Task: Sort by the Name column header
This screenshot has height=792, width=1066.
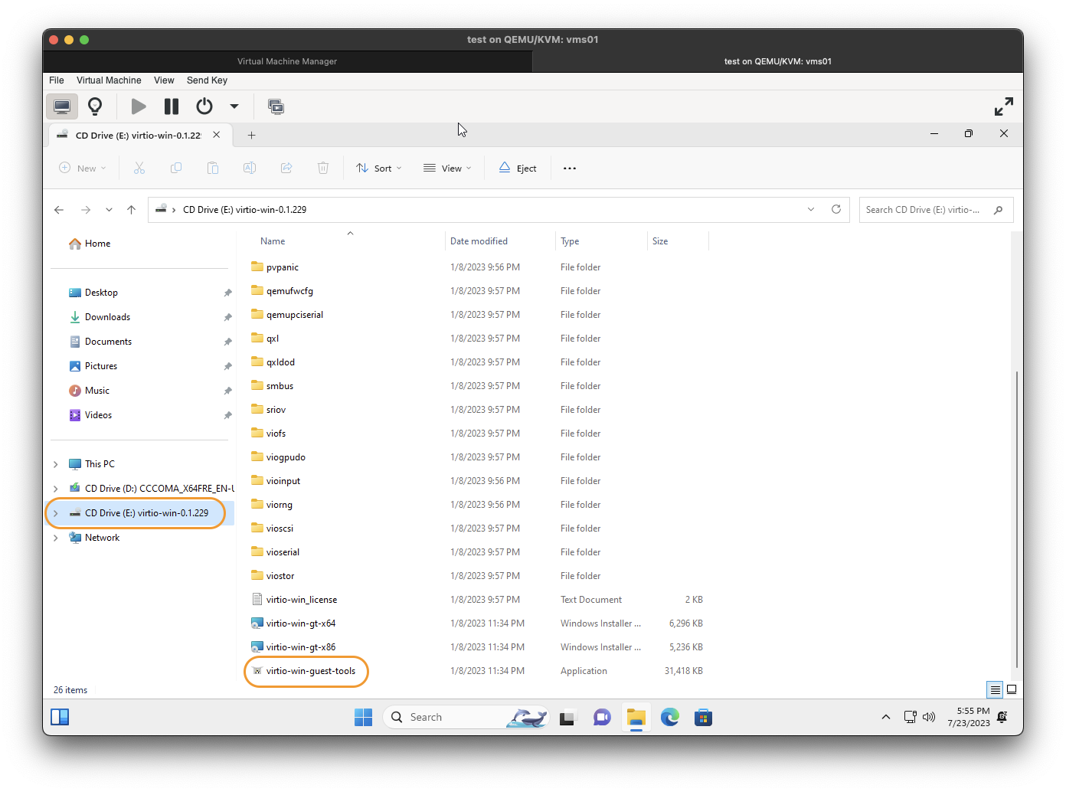Action: pyautogui.click(x=273, y=241)
